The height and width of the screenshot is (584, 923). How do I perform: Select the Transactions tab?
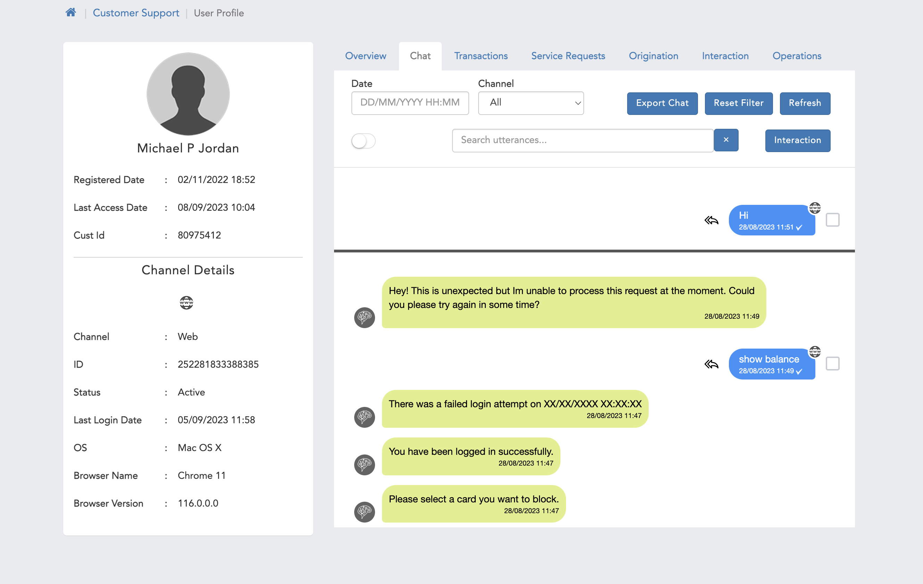[x=480, y=55]
